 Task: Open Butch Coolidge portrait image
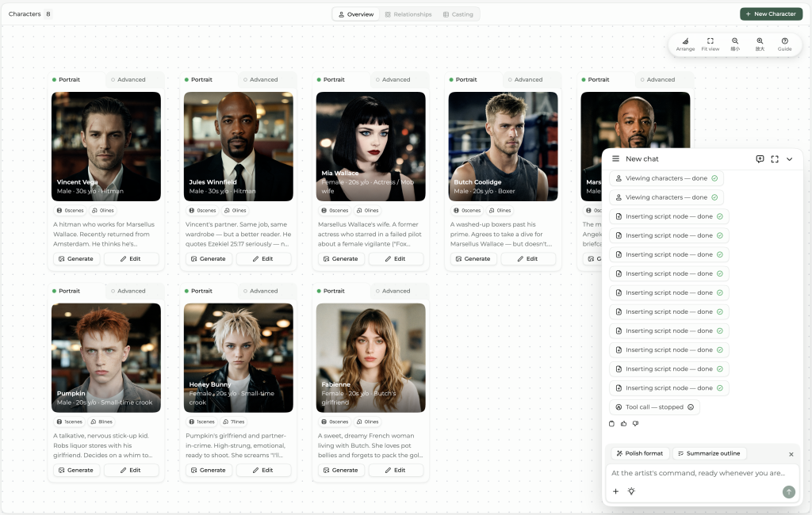pos(503,147)
